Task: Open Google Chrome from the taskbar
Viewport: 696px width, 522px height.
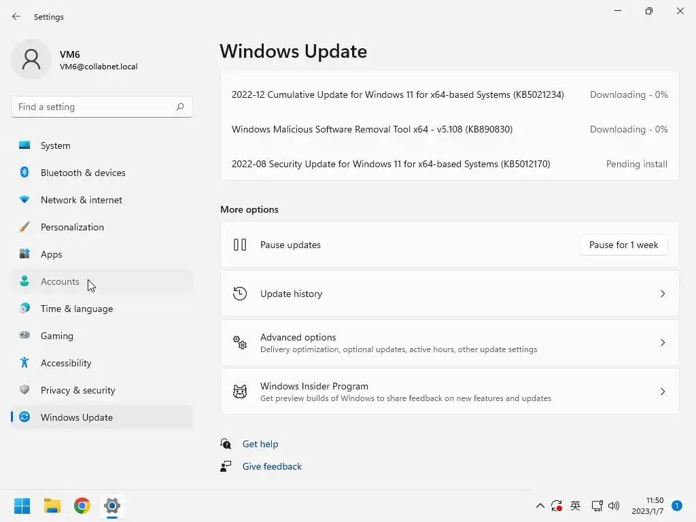Action: tap(82, 506)
